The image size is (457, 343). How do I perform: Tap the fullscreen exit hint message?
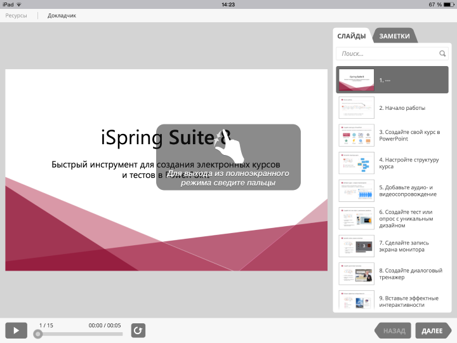pyautogui.click(x=228, y=178)
